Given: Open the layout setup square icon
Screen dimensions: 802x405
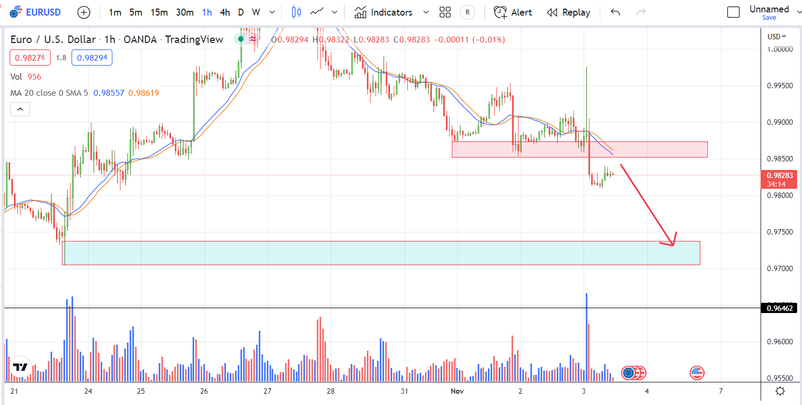Looking at the screenshot, I should point(733,12).
